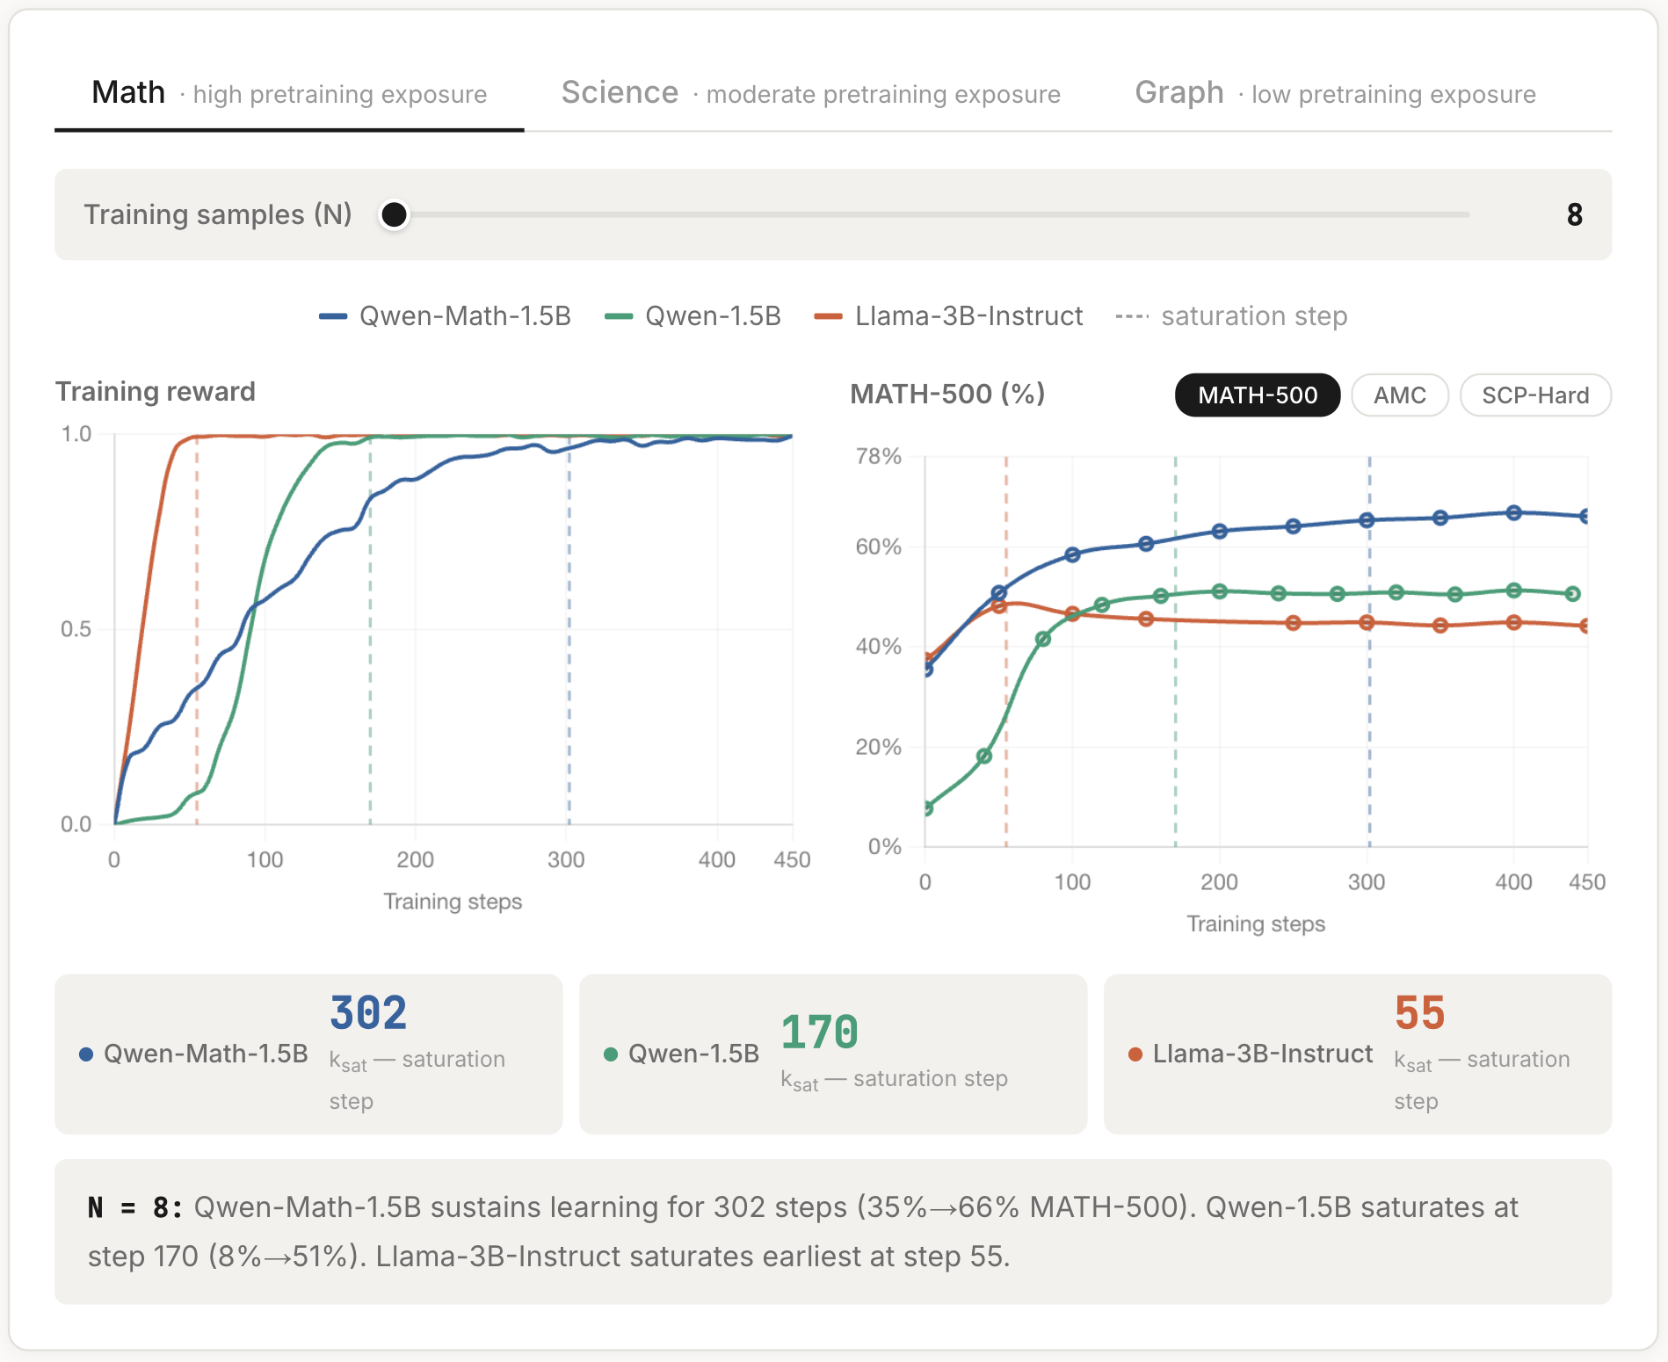
Task: Click the 1.0 y-axis label on Training reward chart
Action: click(x=76, y=434)
